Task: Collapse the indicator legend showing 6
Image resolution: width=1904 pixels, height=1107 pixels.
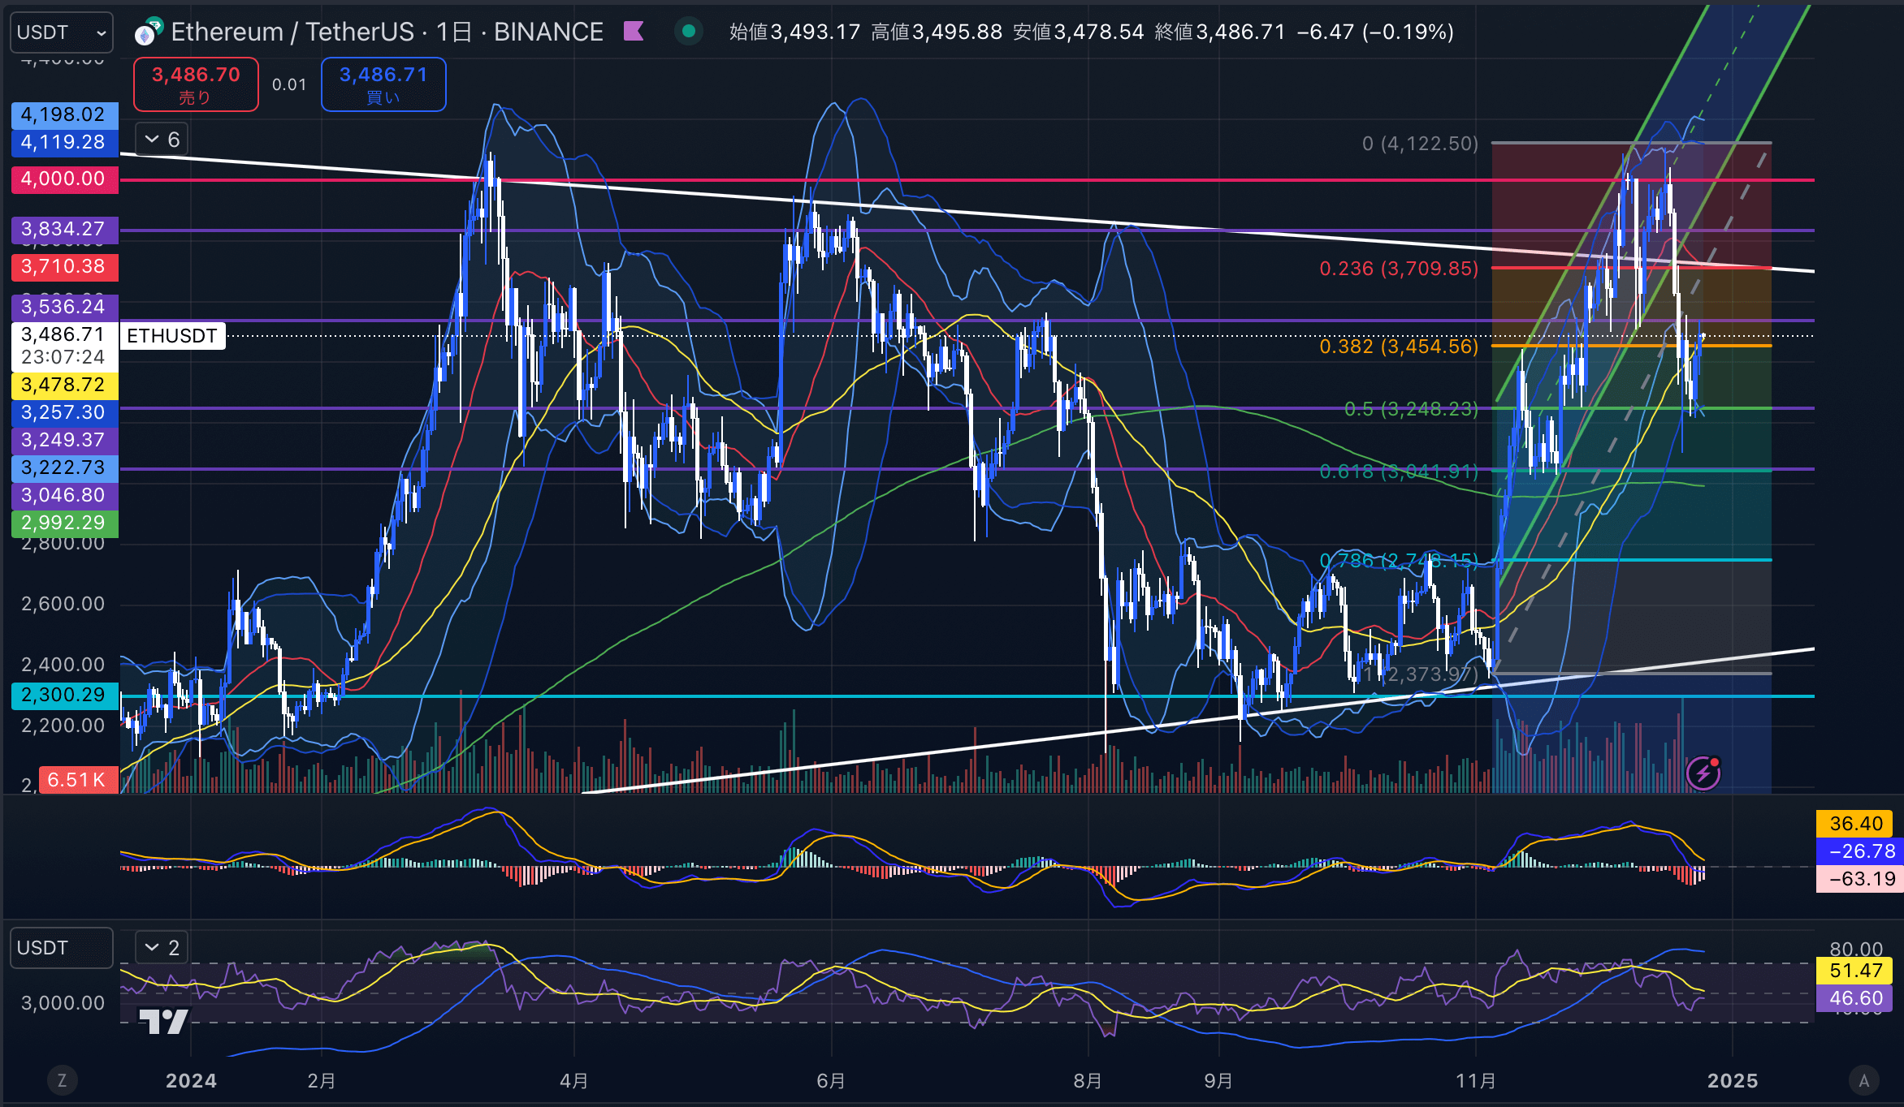Action: point(162,140)
